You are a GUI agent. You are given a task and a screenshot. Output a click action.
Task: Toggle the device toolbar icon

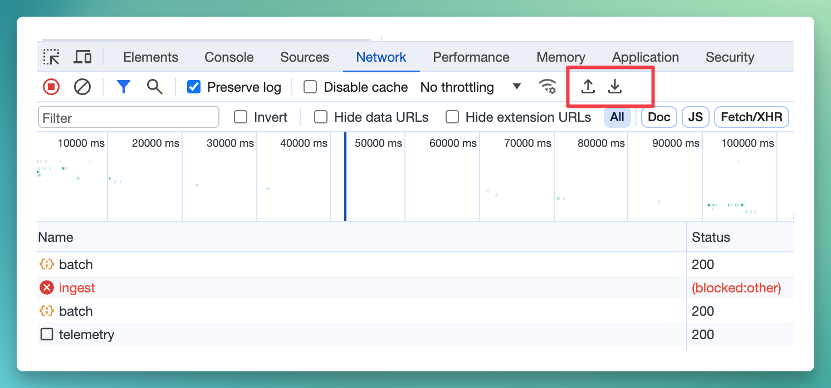[82, 57]
